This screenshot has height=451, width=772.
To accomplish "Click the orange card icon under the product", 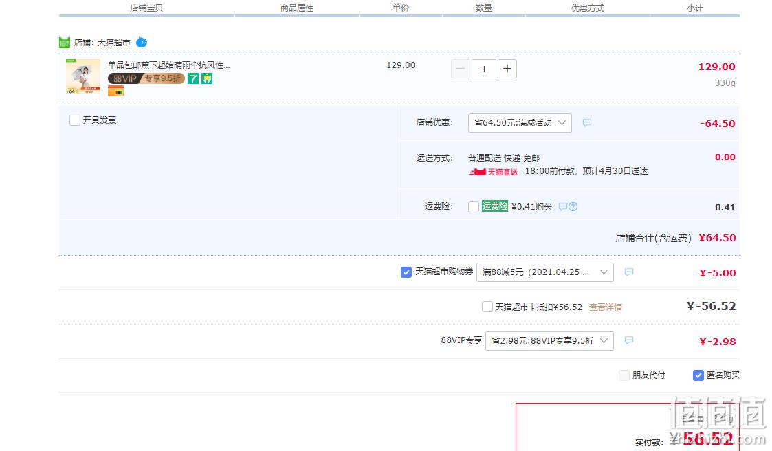I will 115,91.
